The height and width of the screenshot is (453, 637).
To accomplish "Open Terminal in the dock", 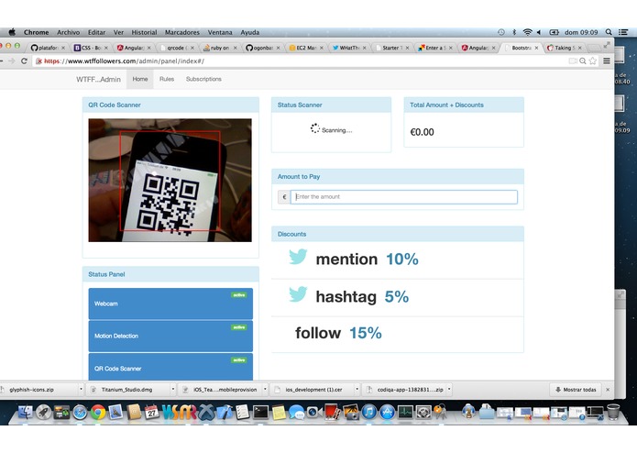I will (260, 413).
